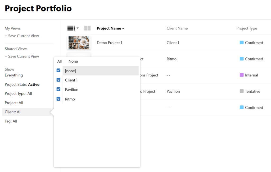Open Demo Project 1 name link

[109, 43]
